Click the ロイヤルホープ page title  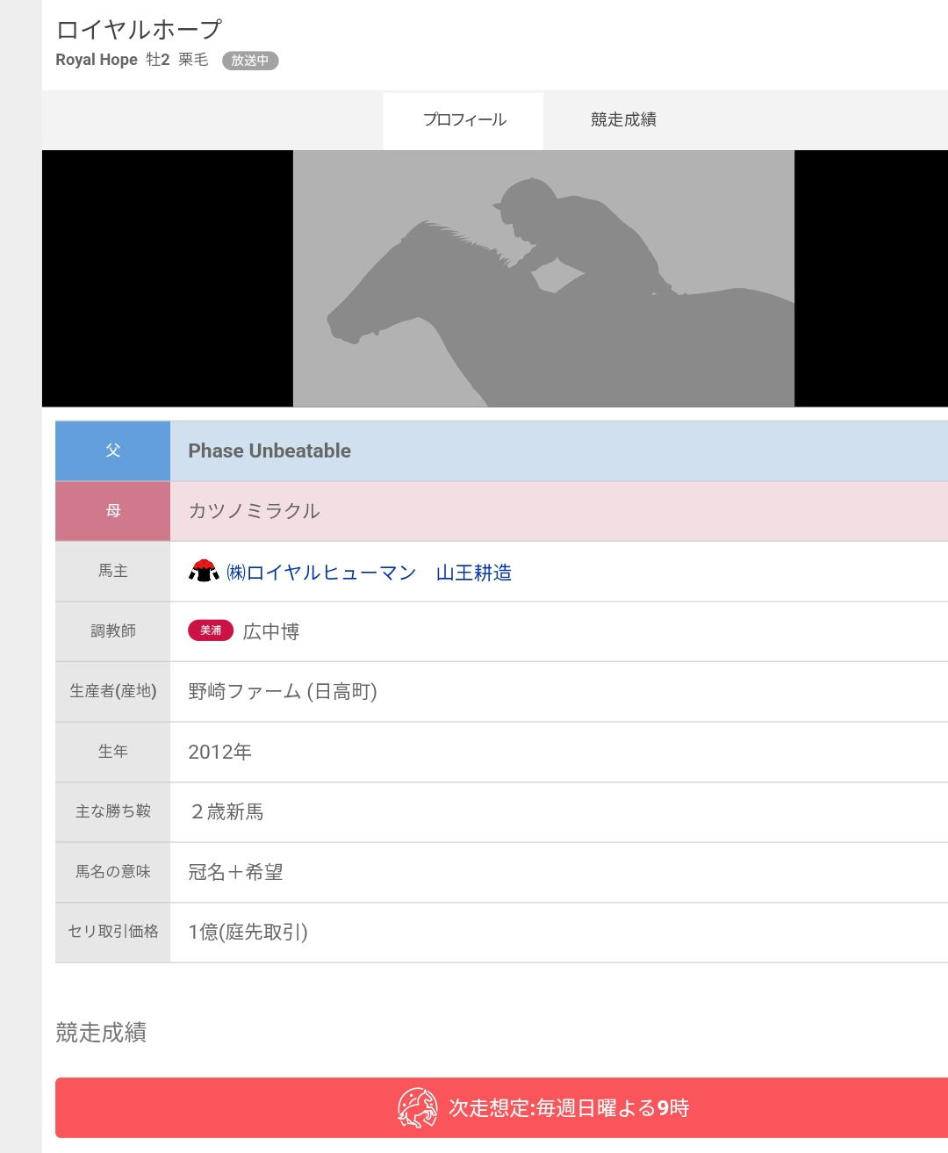point(139,29)
